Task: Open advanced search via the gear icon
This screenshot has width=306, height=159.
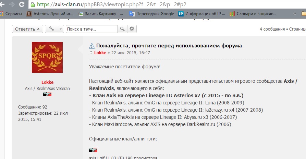Action: point(132,29)
